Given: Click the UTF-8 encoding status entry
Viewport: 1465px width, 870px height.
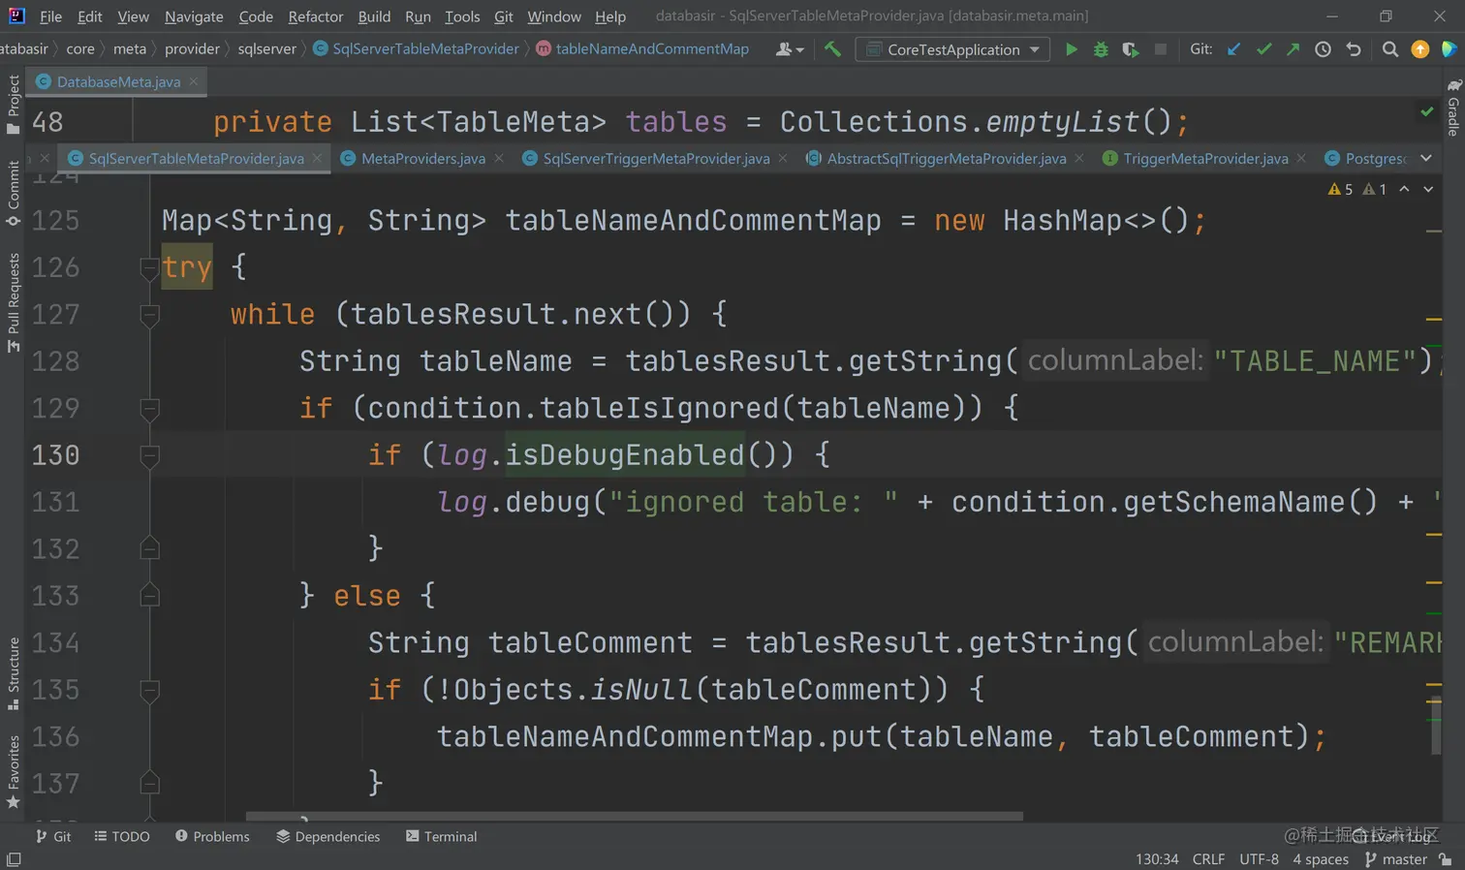Looking at the screenshot, I should [x=1259, y=859].
